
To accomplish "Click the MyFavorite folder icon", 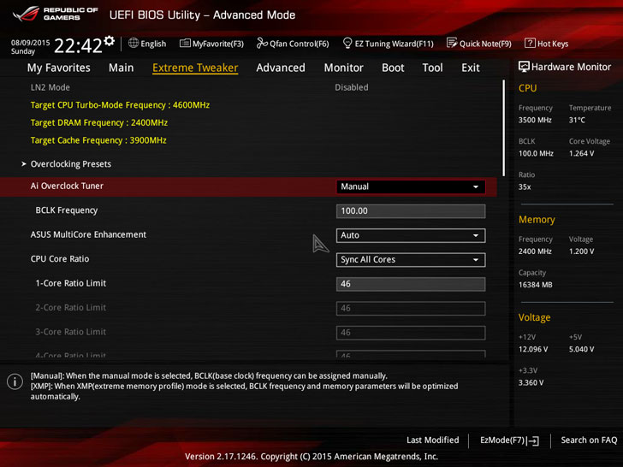I will click(185, 44).
